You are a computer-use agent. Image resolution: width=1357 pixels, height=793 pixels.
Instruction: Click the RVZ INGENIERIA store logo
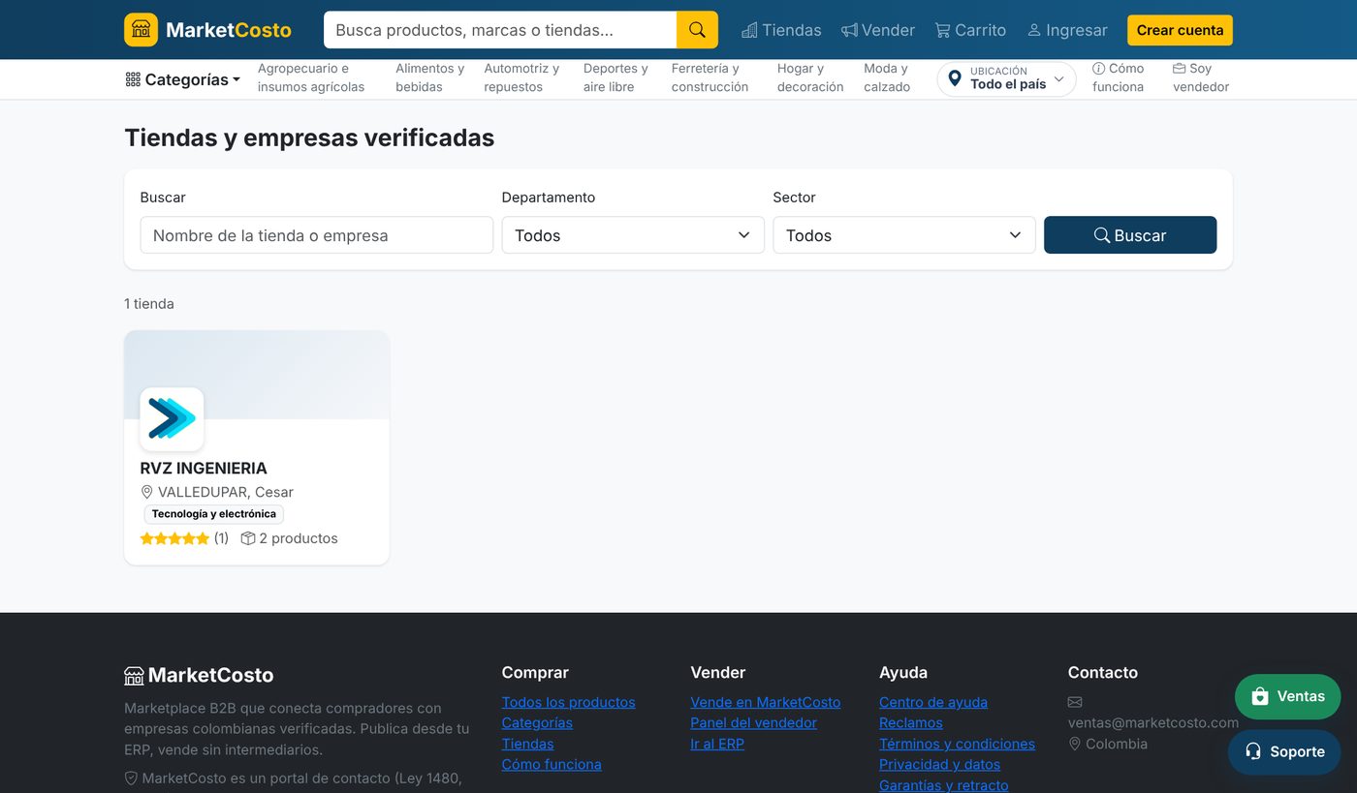click(172, 419)
